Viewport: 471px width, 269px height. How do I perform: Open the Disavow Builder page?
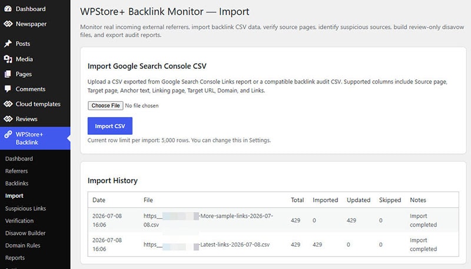(25, 233)
